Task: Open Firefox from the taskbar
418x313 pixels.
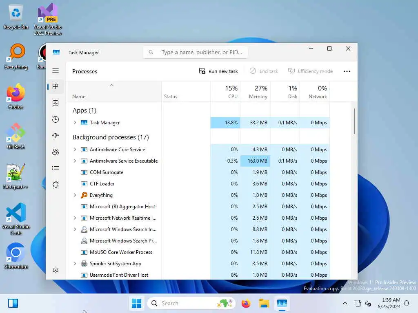Action: 246,303
